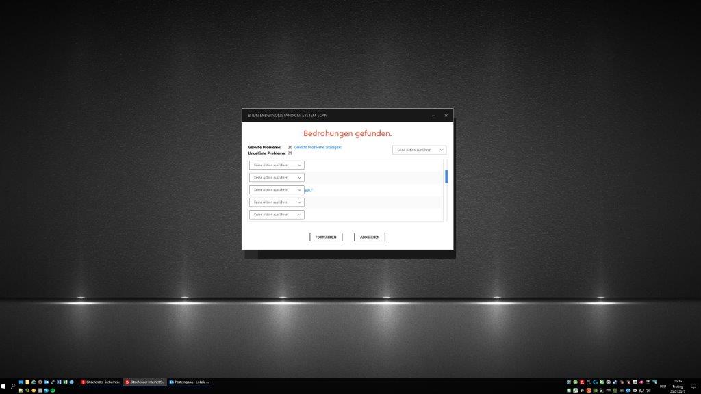Open Logitech G tray icon

(x=595, y=382)
